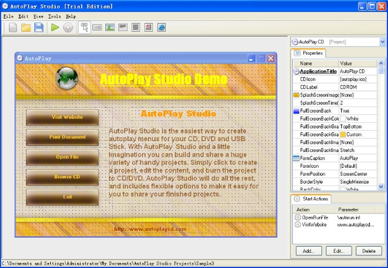Open the File menu

coord(8,16)
